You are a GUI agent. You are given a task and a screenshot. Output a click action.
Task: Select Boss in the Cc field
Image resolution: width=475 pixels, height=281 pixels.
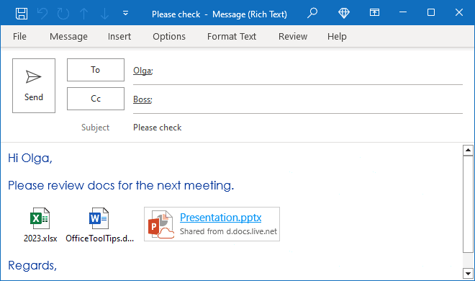click(x=142, y=99)
